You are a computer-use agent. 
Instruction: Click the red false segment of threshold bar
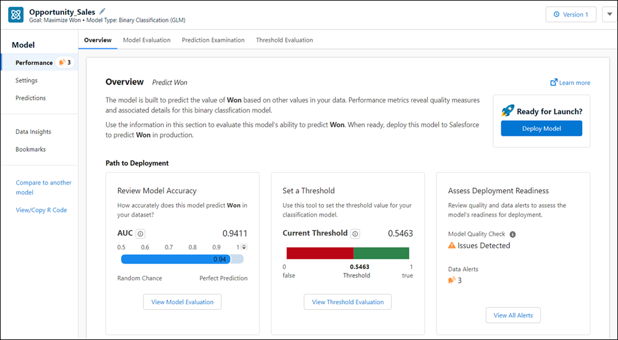320,253
